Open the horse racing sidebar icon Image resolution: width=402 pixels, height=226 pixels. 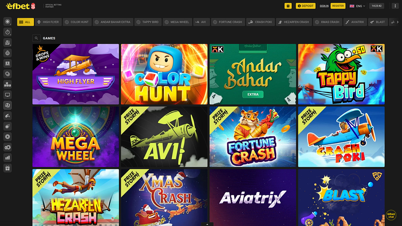click(8, 116)
